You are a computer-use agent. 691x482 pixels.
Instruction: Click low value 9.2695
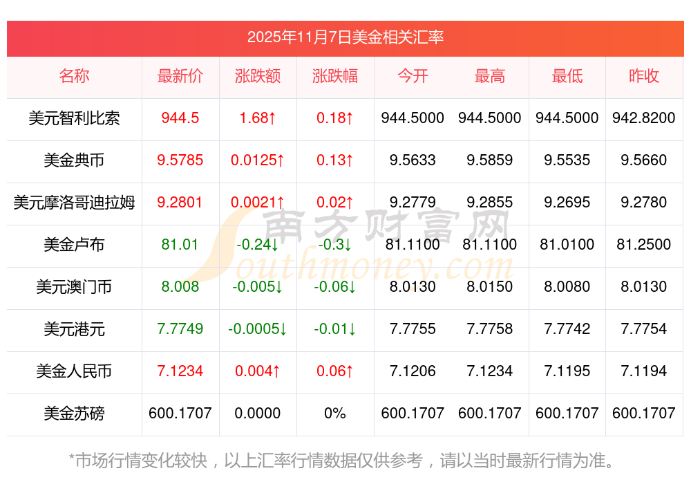coord(567,203)
